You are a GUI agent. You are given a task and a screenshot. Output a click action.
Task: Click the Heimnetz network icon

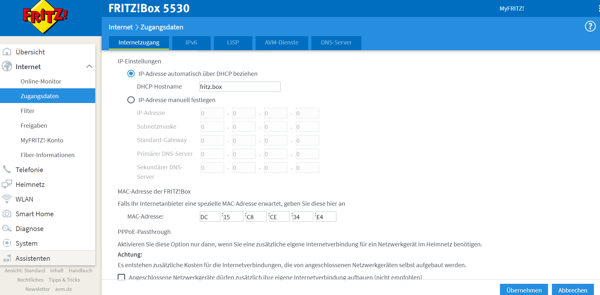click(7, 184)
